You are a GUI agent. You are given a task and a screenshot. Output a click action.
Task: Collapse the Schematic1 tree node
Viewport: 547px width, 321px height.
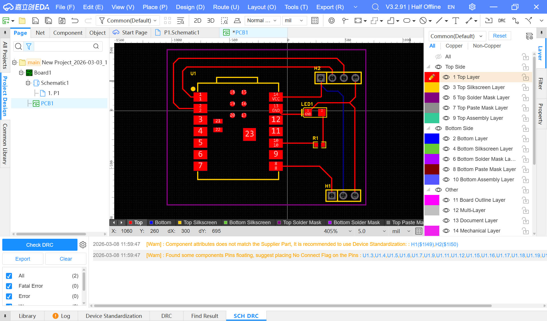(28, 83)
